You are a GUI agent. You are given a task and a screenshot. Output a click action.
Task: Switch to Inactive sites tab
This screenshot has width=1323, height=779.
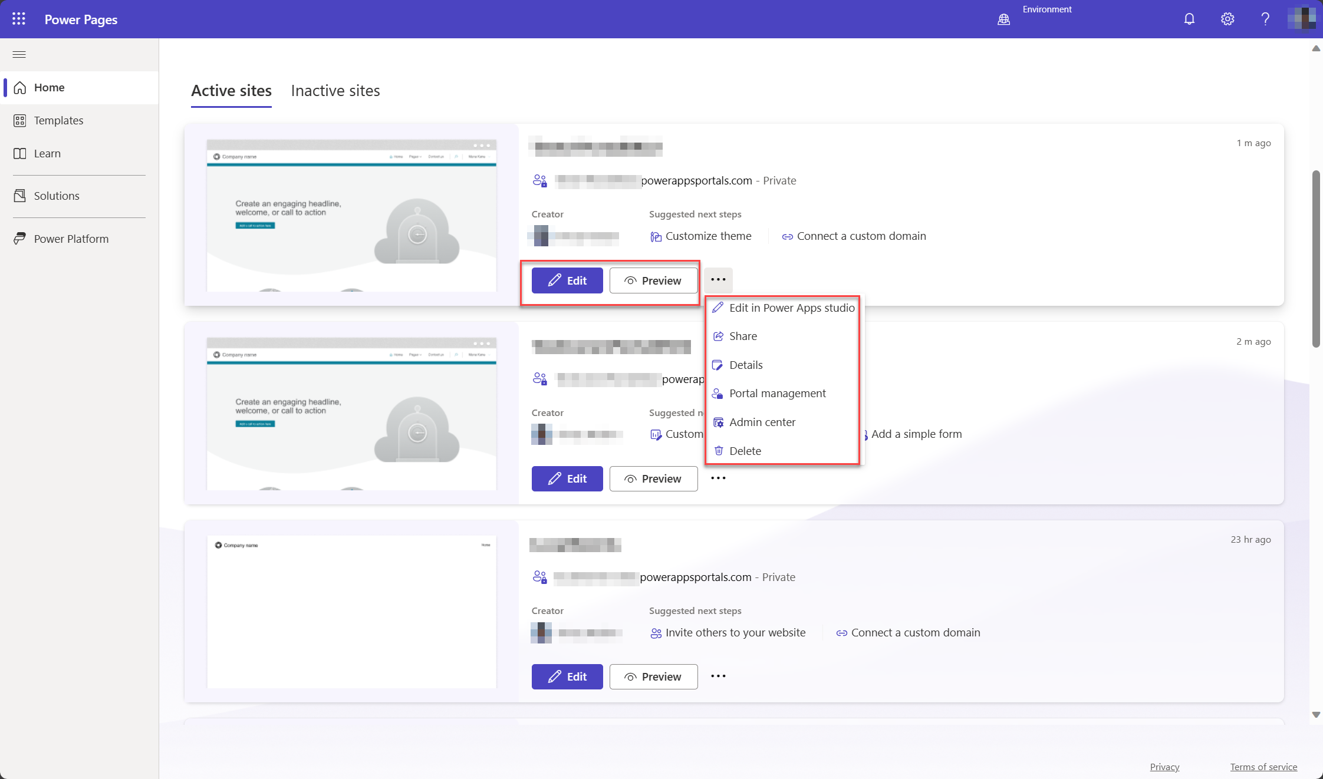(336, 90)
